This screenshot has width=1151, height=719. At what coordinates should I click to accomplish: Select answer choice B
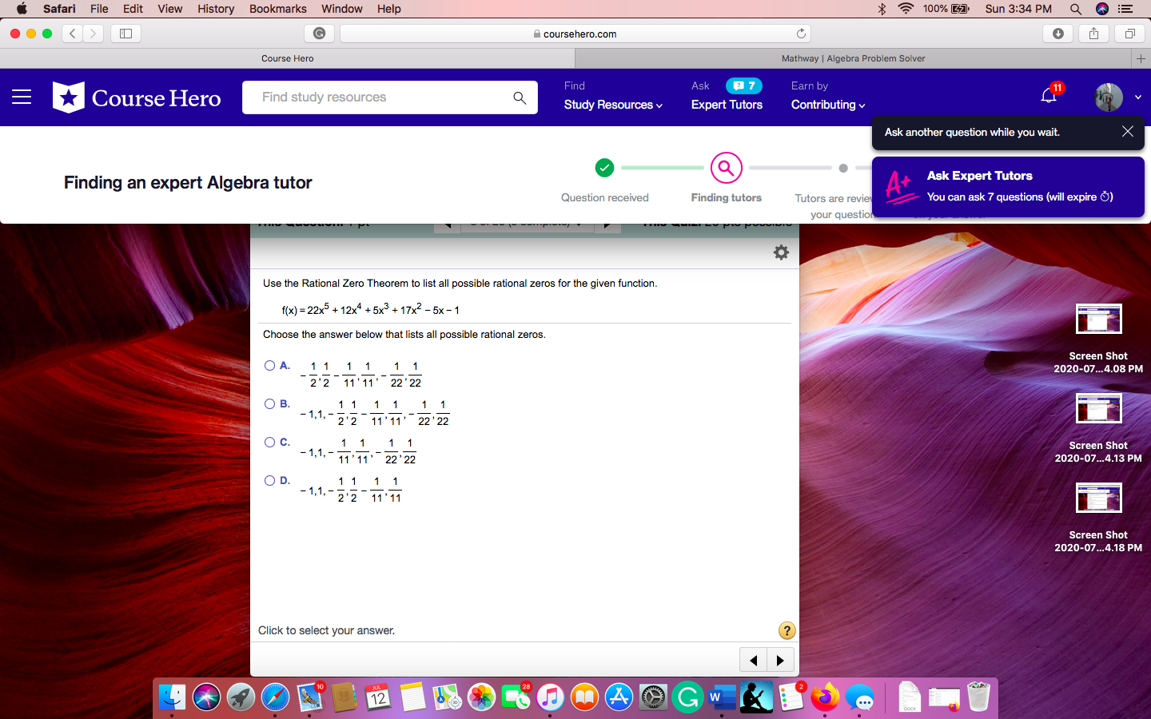tap(269, 404)
